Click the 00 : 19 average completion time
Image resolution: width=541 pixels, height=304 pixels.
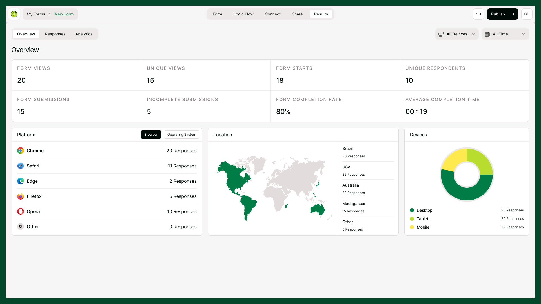(x=416, y=112)
